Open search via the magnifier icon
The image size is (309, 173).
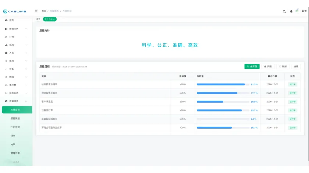[x=284, y=12]
